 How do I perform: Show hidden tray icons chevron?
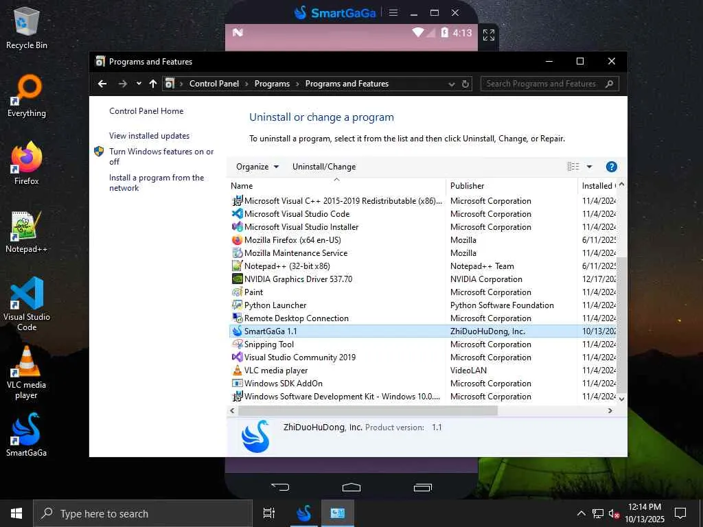tap(581, 513)
